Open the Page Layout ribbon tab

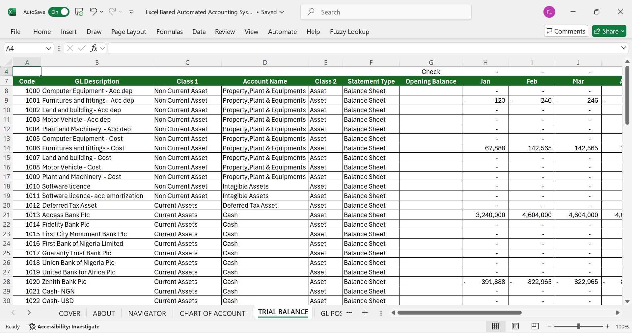[x=128, y=32]
